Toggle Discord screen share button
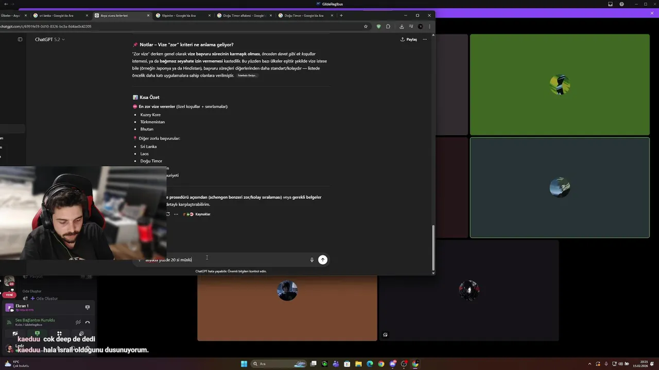The image size is (659, 370). (37, 334)
